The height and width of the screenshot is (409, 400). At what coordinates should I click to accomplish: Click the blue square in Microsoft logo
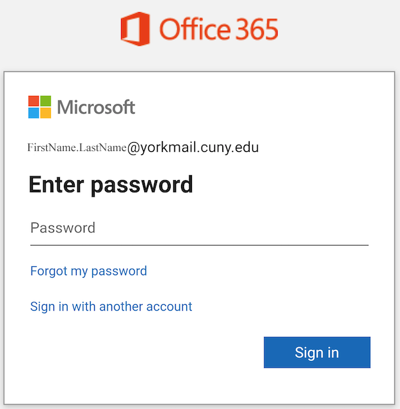pos(33,113)
